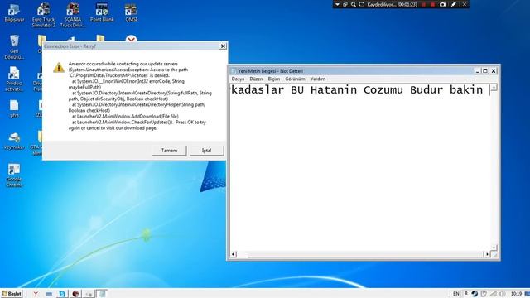
Task: Click the recorder magnifier zoom icon
Action: click(354, 4)
